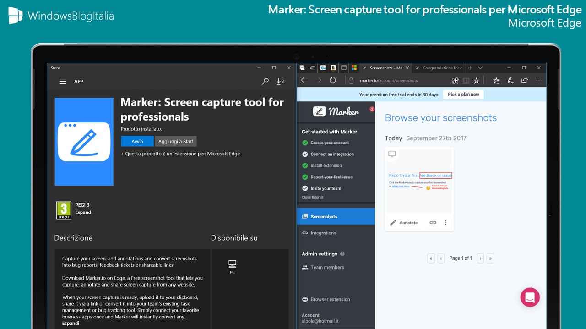Refresh the marker.io page

click(333, 80)
